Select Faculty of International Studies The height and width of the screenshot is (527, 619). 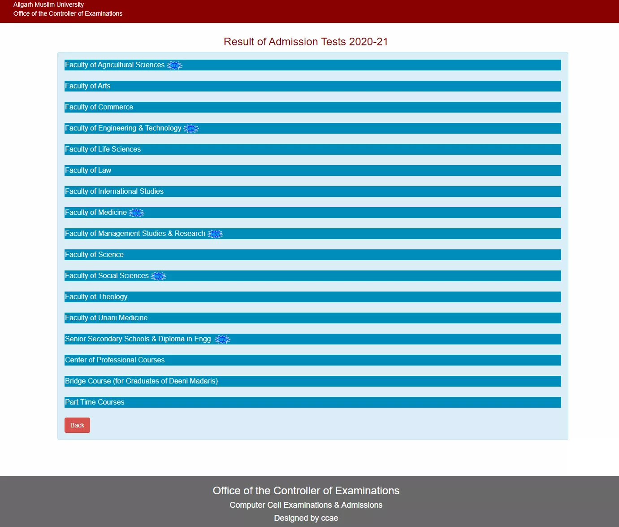[x=114, y=192]
